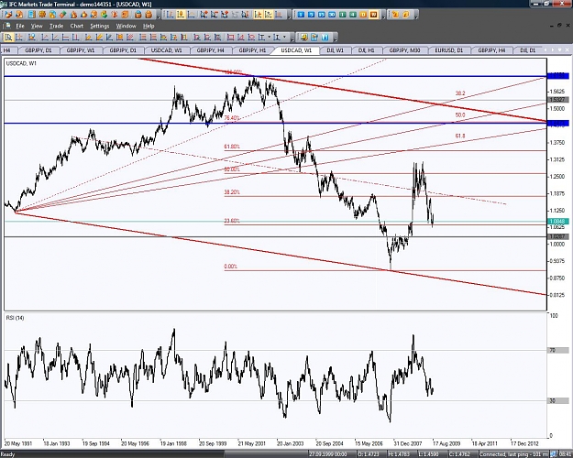Expand overflow arrow after the two orange icons
Screen dimensions: 573x458
pos(416,16)
